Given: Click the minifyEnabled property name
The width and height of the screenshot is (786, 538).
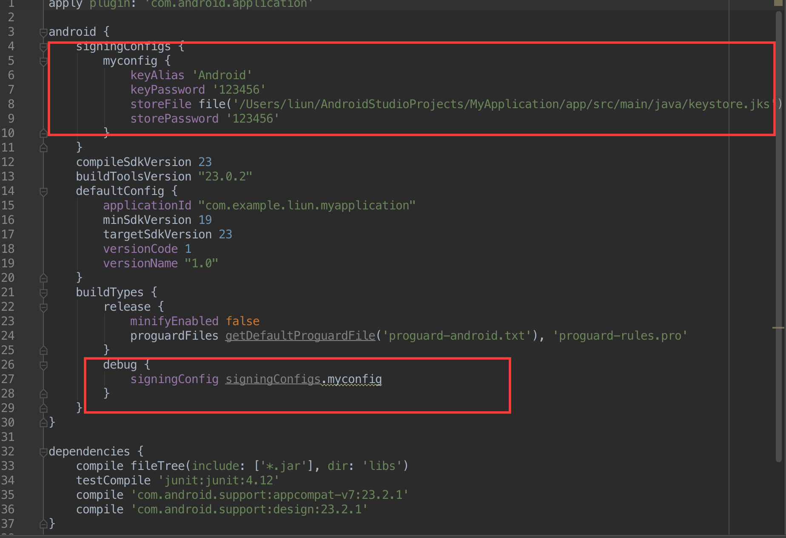Looking at the screenshot, I should (x=174, y=321).
